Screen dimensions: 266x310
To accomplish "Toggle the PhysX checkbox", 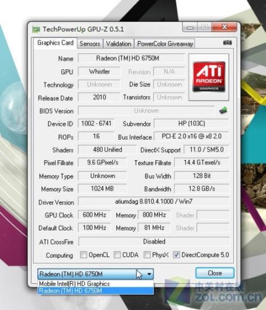I will point(147,254).
